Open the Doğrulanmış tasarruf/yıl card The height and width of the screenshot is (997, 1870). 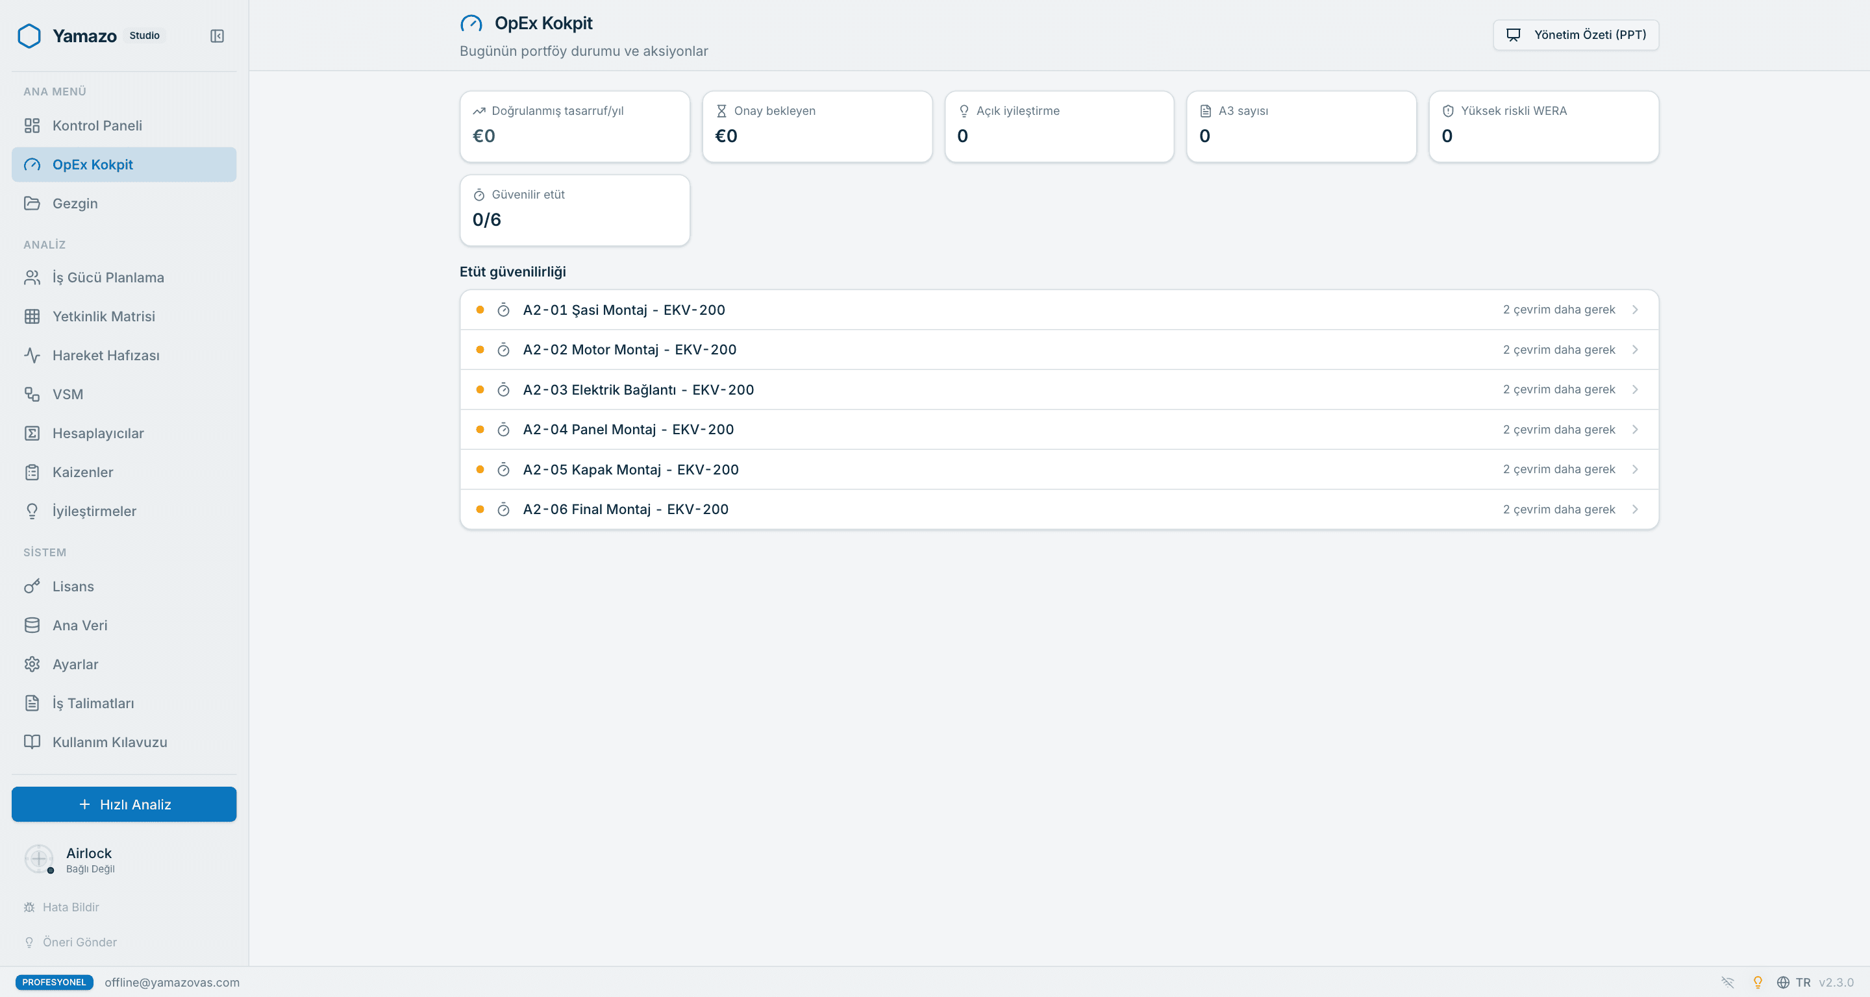(x=575, y=127)
